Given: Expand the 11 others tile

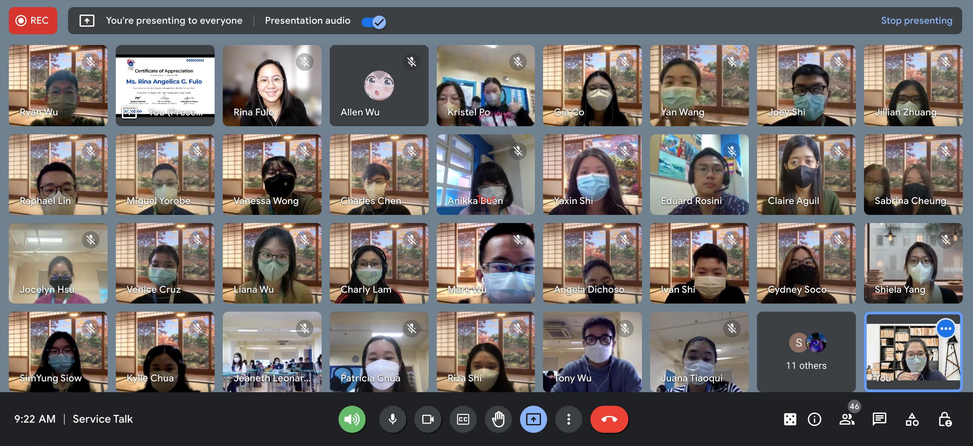Looking at the screenshot, I should point(806,352).
